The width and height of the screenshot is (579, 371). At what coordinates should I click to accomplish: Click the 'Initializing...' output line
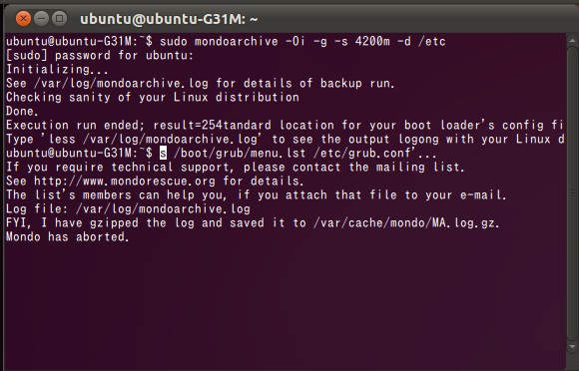(x=57, y=70)
